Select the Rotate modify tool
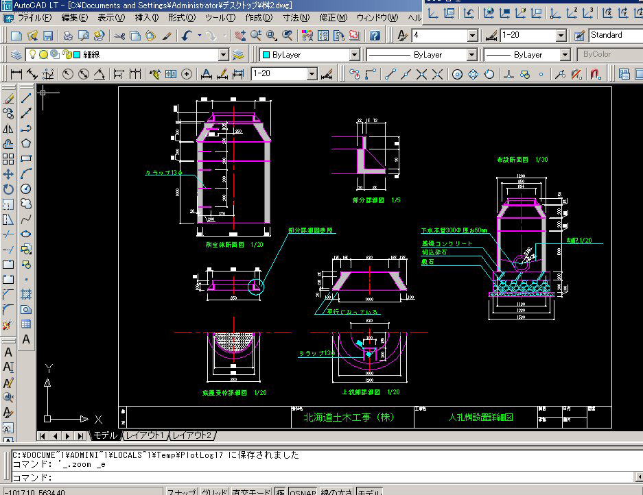The height and width of the screenshot is (495, 643). tap(8, 189)
